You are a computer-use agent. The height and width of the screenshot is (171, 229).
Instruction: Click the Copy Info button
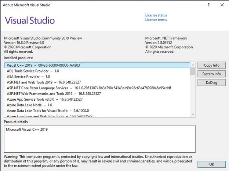point(211,65)
